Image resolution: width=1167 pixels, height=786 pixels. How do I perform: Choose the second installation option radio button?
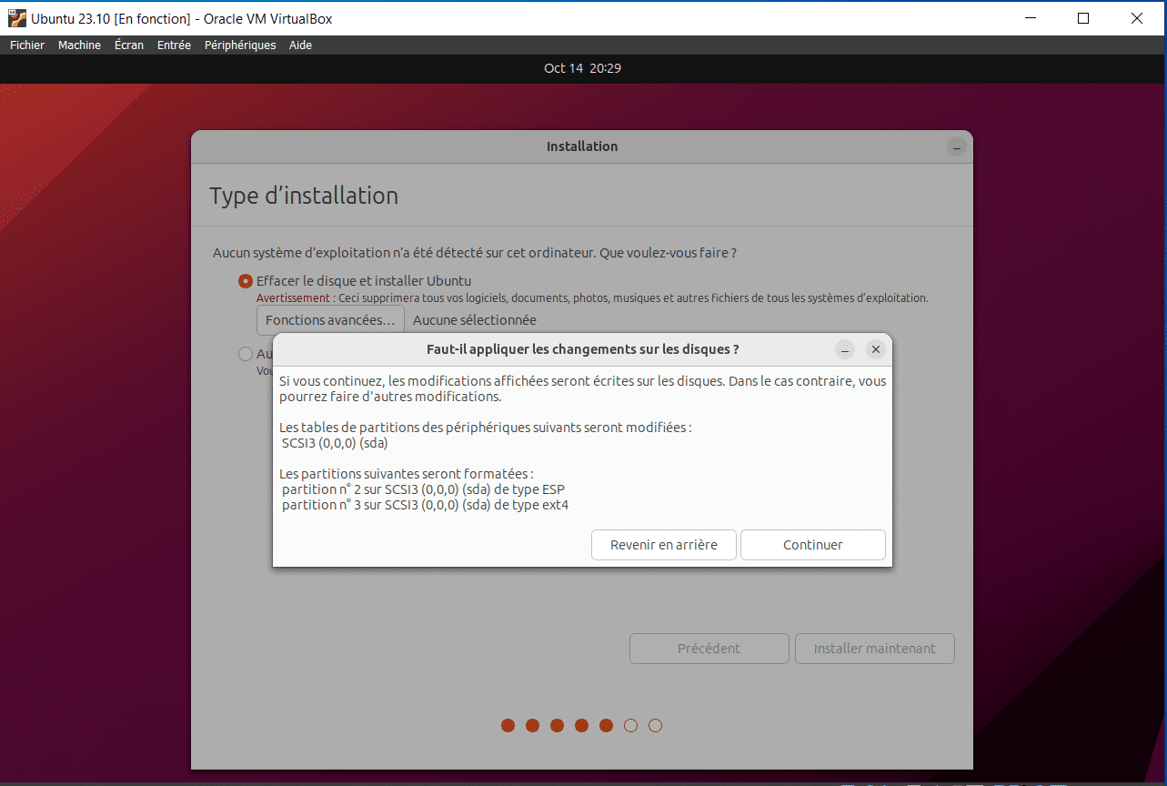245,353
